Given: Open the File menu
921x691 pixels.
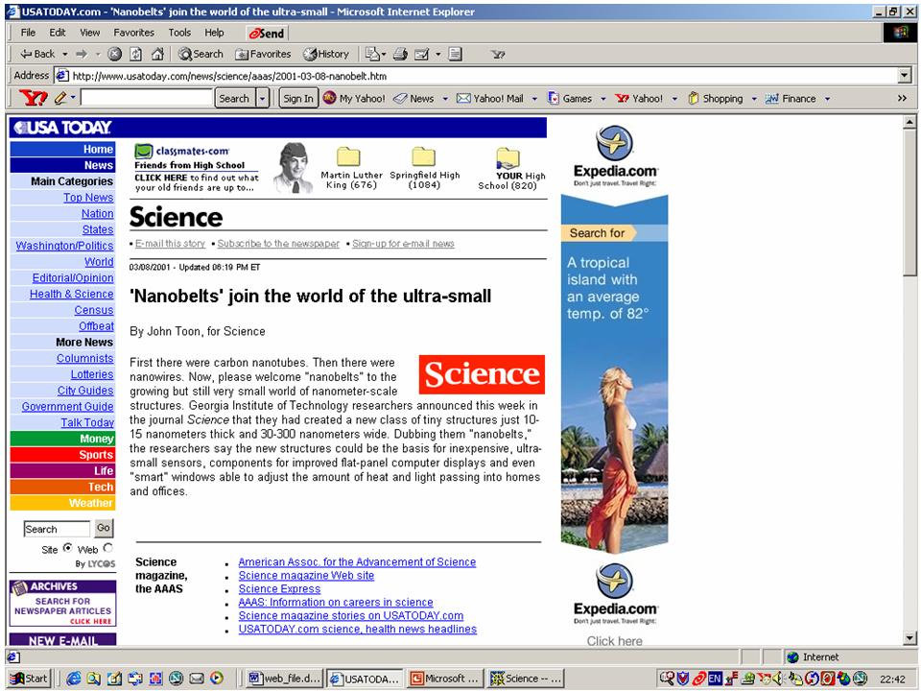Looking at the screenshot, I should tap(28, 33).
